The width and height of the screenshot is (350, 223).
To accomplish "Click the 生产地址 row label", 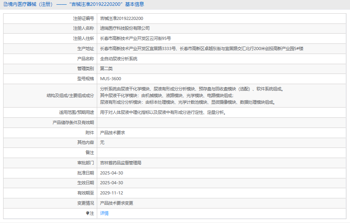I will pyautogui.click(x=85, y=49).
